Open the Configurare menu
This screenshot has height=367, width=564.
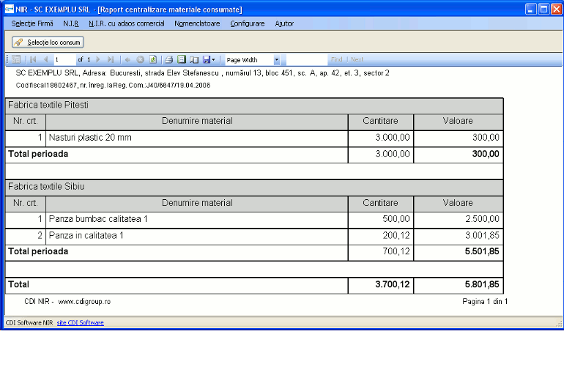pyautogui.click(x=247, y=23)
